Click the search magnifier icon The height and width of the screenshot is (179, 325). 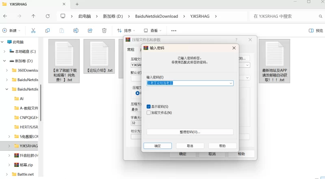[321, 16]
